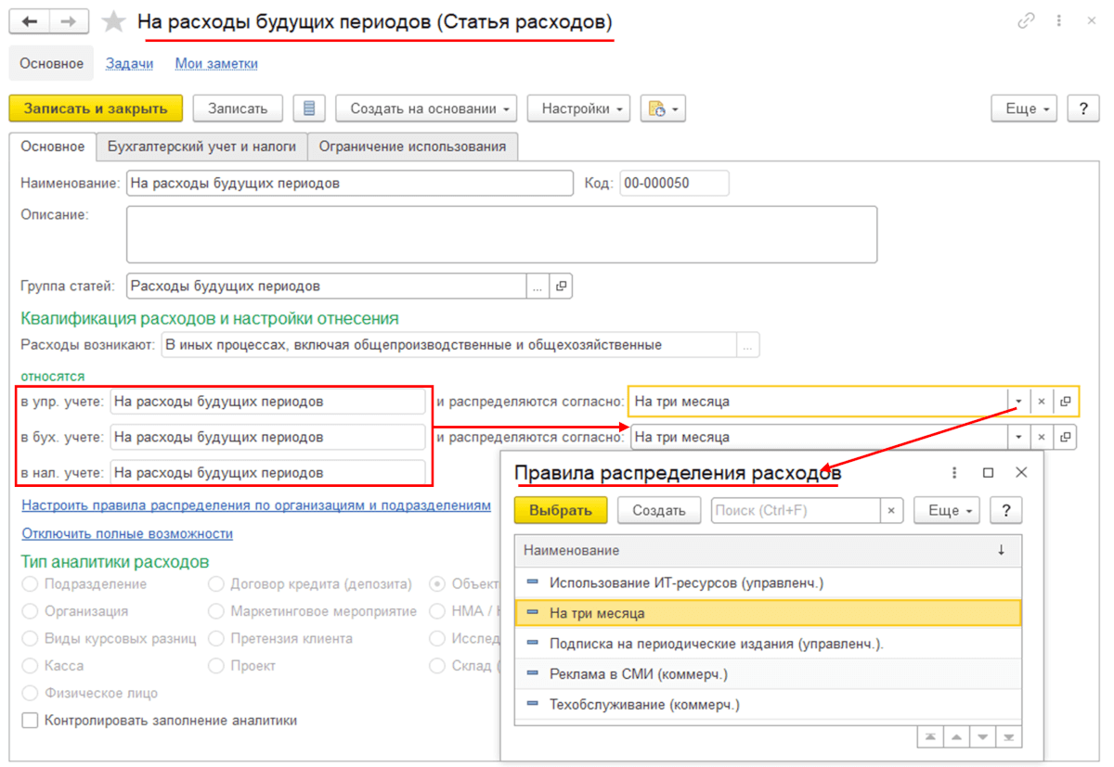This screenshot has height=767, width=1114.
Task: Clear the search field in rules window
Action: pyautogui.click(x=890, y=510)
